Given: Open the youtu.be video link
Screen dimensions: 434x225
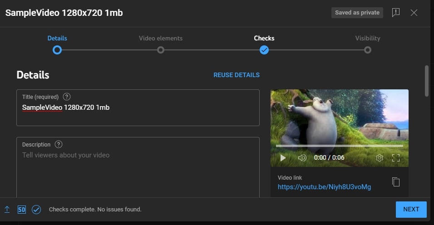Looking at the screenshot, I should [324, 187].
